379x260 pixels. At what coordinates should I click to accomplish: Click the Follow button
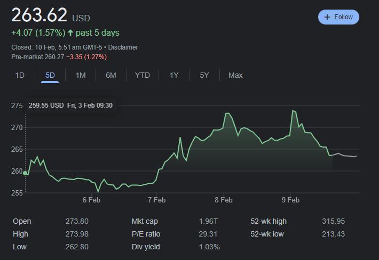pos(338,17)
